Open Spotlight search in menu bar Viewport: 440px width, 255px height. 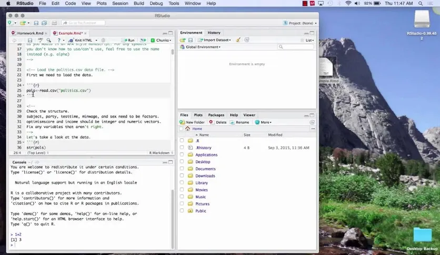(421, 3)
